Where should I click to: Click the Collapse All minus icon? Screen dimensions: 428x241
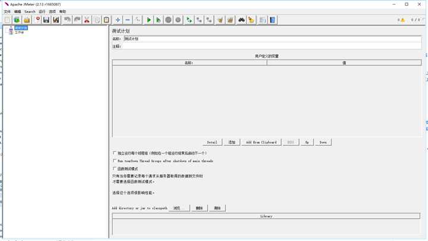click(x=127, y=20)
